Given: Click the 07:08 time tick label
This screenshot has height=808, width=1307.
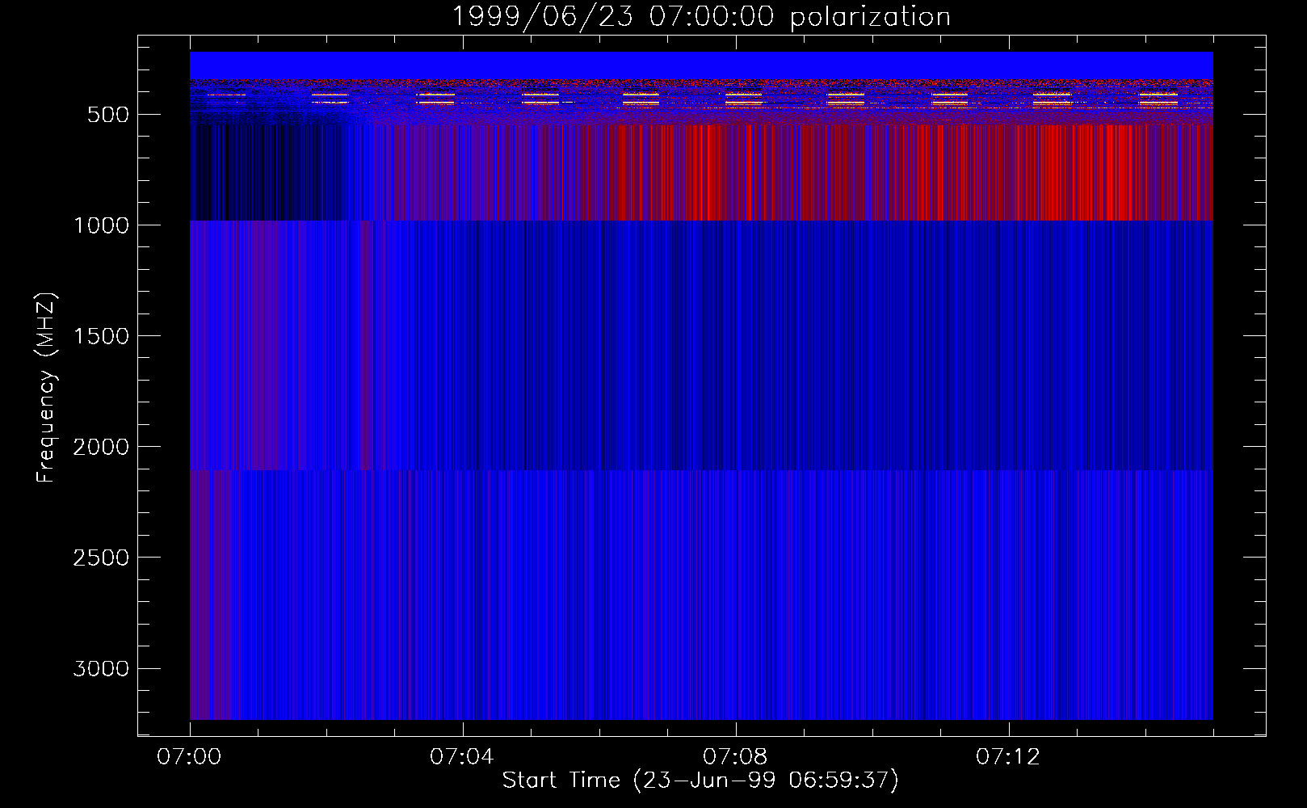Looking at the screenshot, I should tap(735, 757).
